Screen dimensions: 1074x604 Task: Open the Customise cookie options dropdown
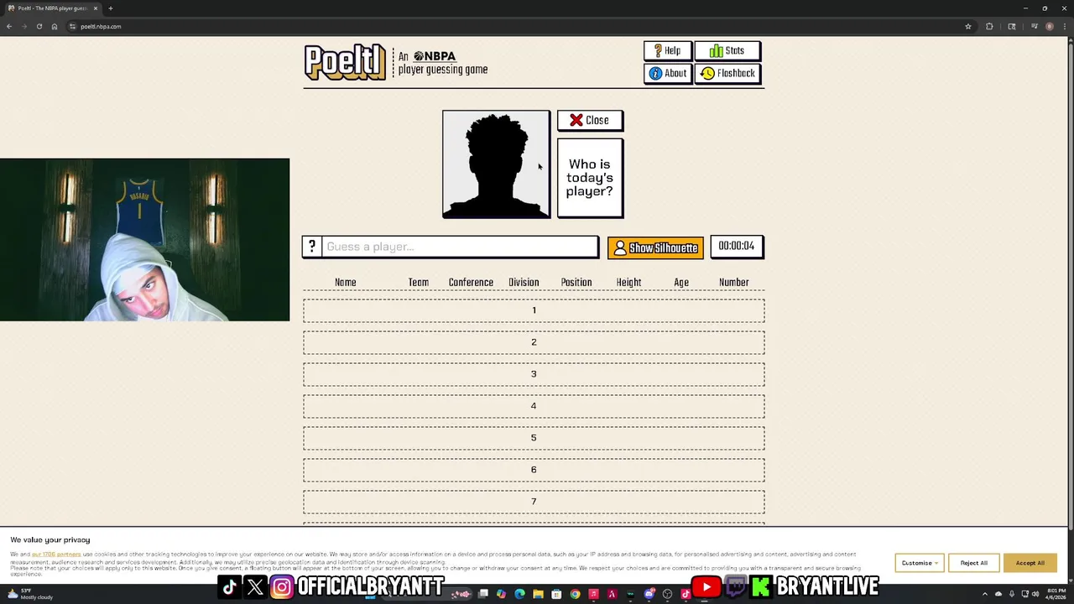(920, 563)
